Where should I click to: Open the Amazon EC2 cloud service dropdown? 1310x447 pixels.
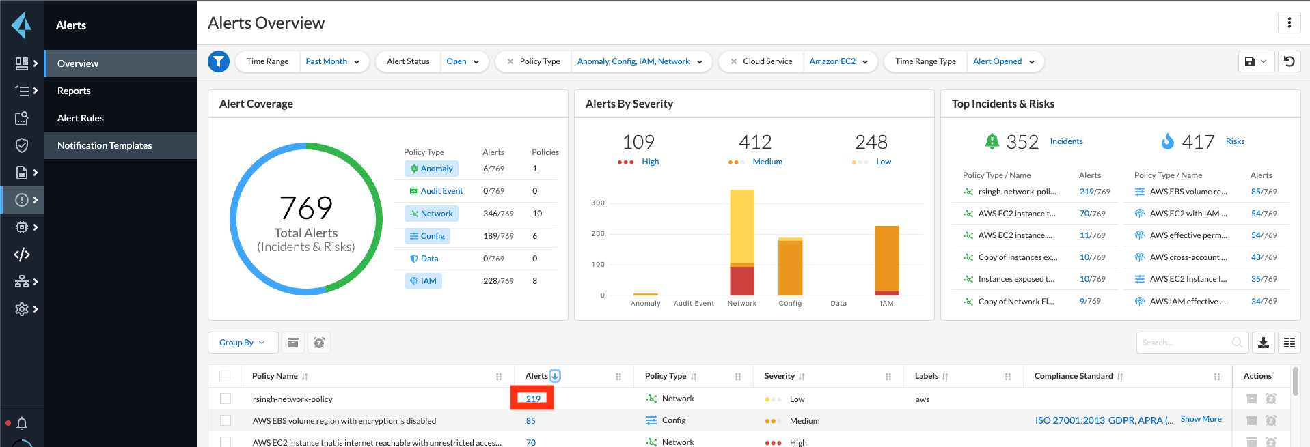(x=838, y=61)
